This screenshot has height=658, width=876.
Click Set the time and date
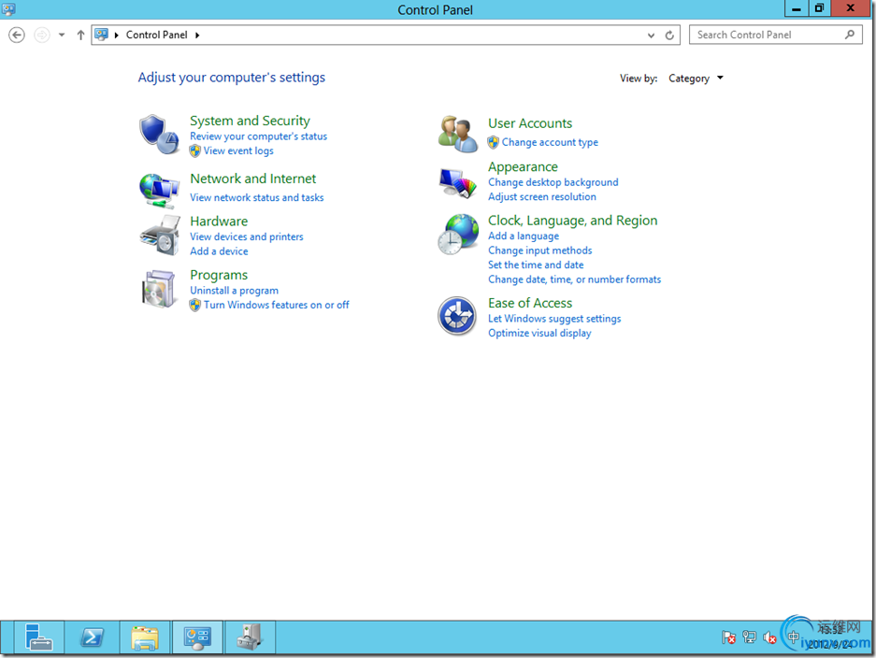click(536, 265)
